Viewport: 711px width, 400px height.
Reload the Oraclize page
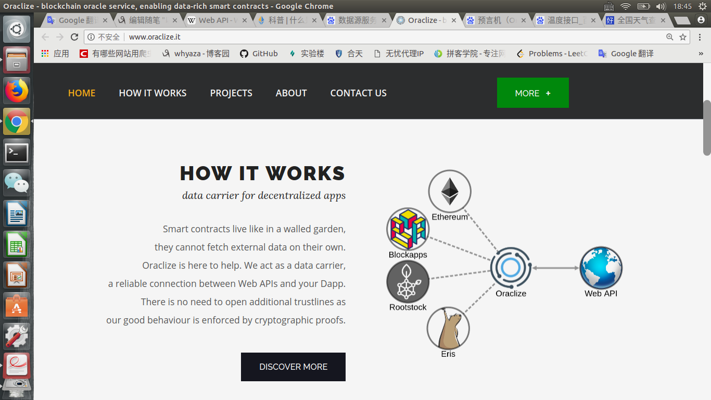(x=74, y=37)
